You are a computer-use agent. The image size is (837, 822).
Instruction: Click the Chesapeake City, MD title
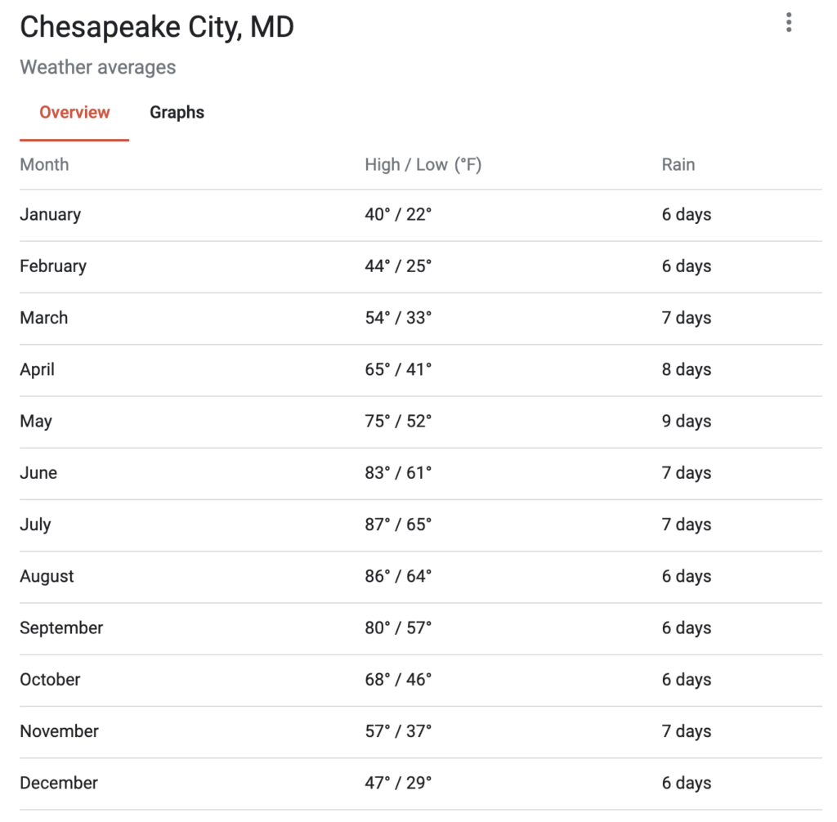[x=157, y=27]
